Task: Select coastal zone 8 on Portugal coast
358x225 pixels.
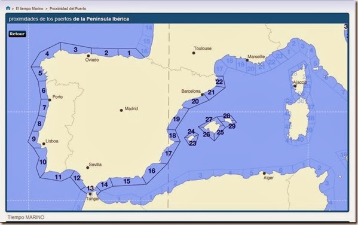Action: pyautogui.click(x=39, y=124)
